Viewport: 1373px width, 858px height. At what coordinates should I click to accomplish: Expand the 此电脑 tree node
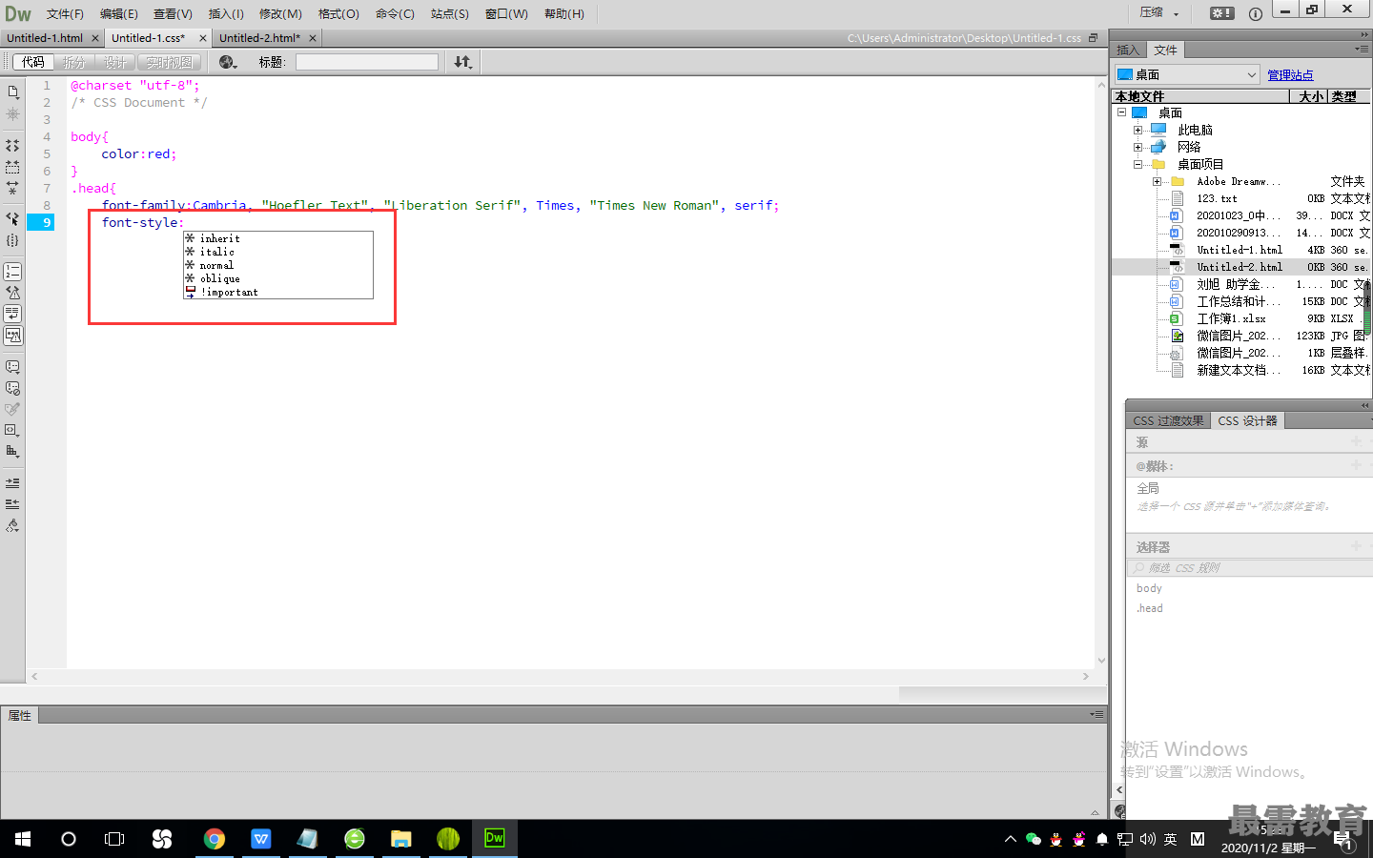click(x=1137, y=130)
